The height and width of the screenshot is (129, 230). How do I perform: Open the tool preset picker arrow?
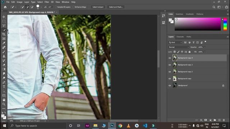16,7
